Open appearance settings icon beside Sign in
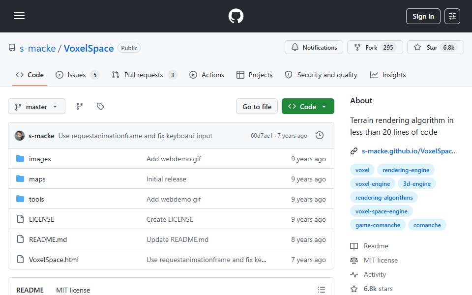The image size is (472, 295). click(452, 16)
